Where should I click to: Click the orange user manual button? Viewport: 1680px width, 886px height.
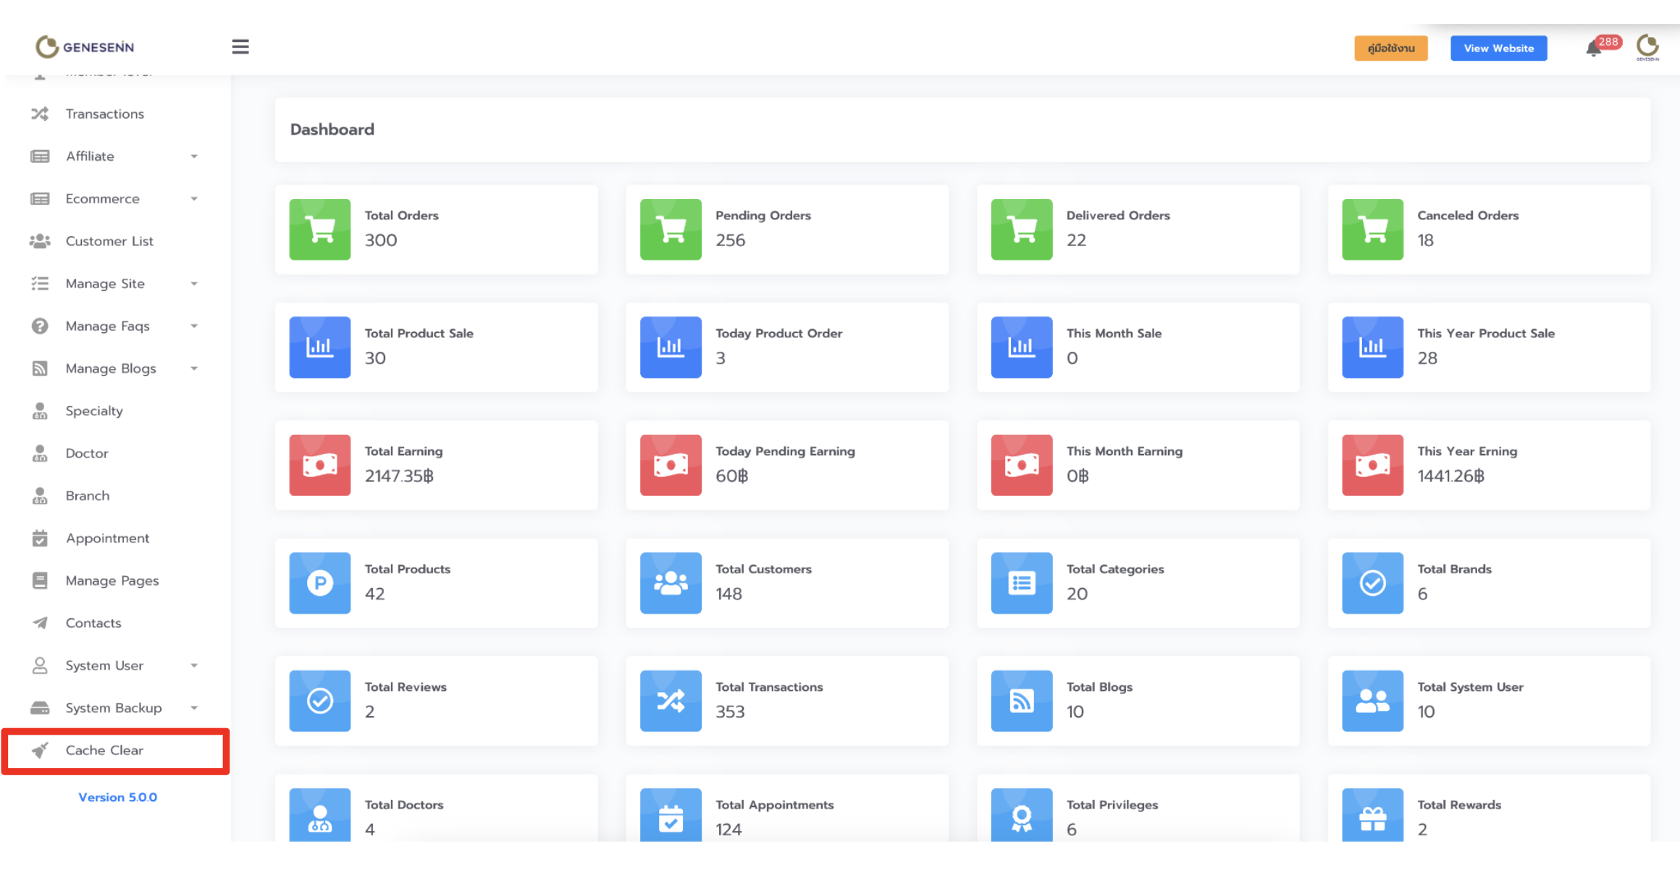tap(1390, 48)
